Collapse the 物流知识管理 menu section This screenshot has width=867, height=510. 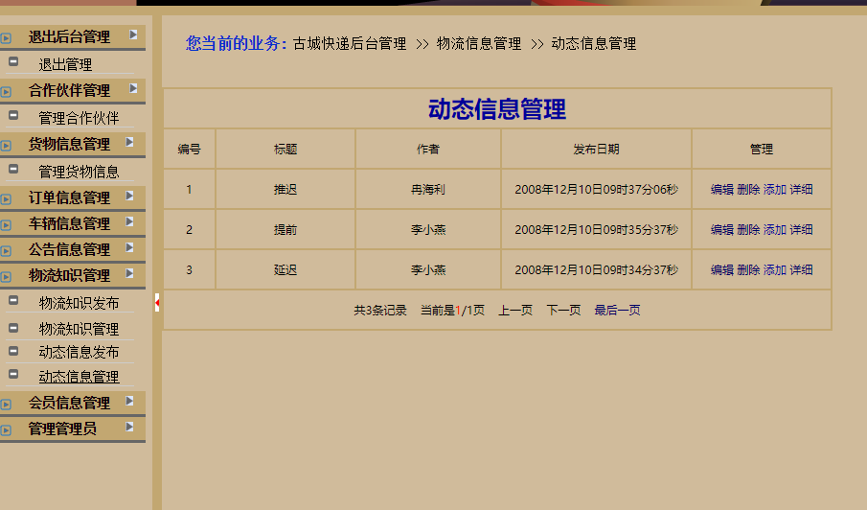[69, 275]
